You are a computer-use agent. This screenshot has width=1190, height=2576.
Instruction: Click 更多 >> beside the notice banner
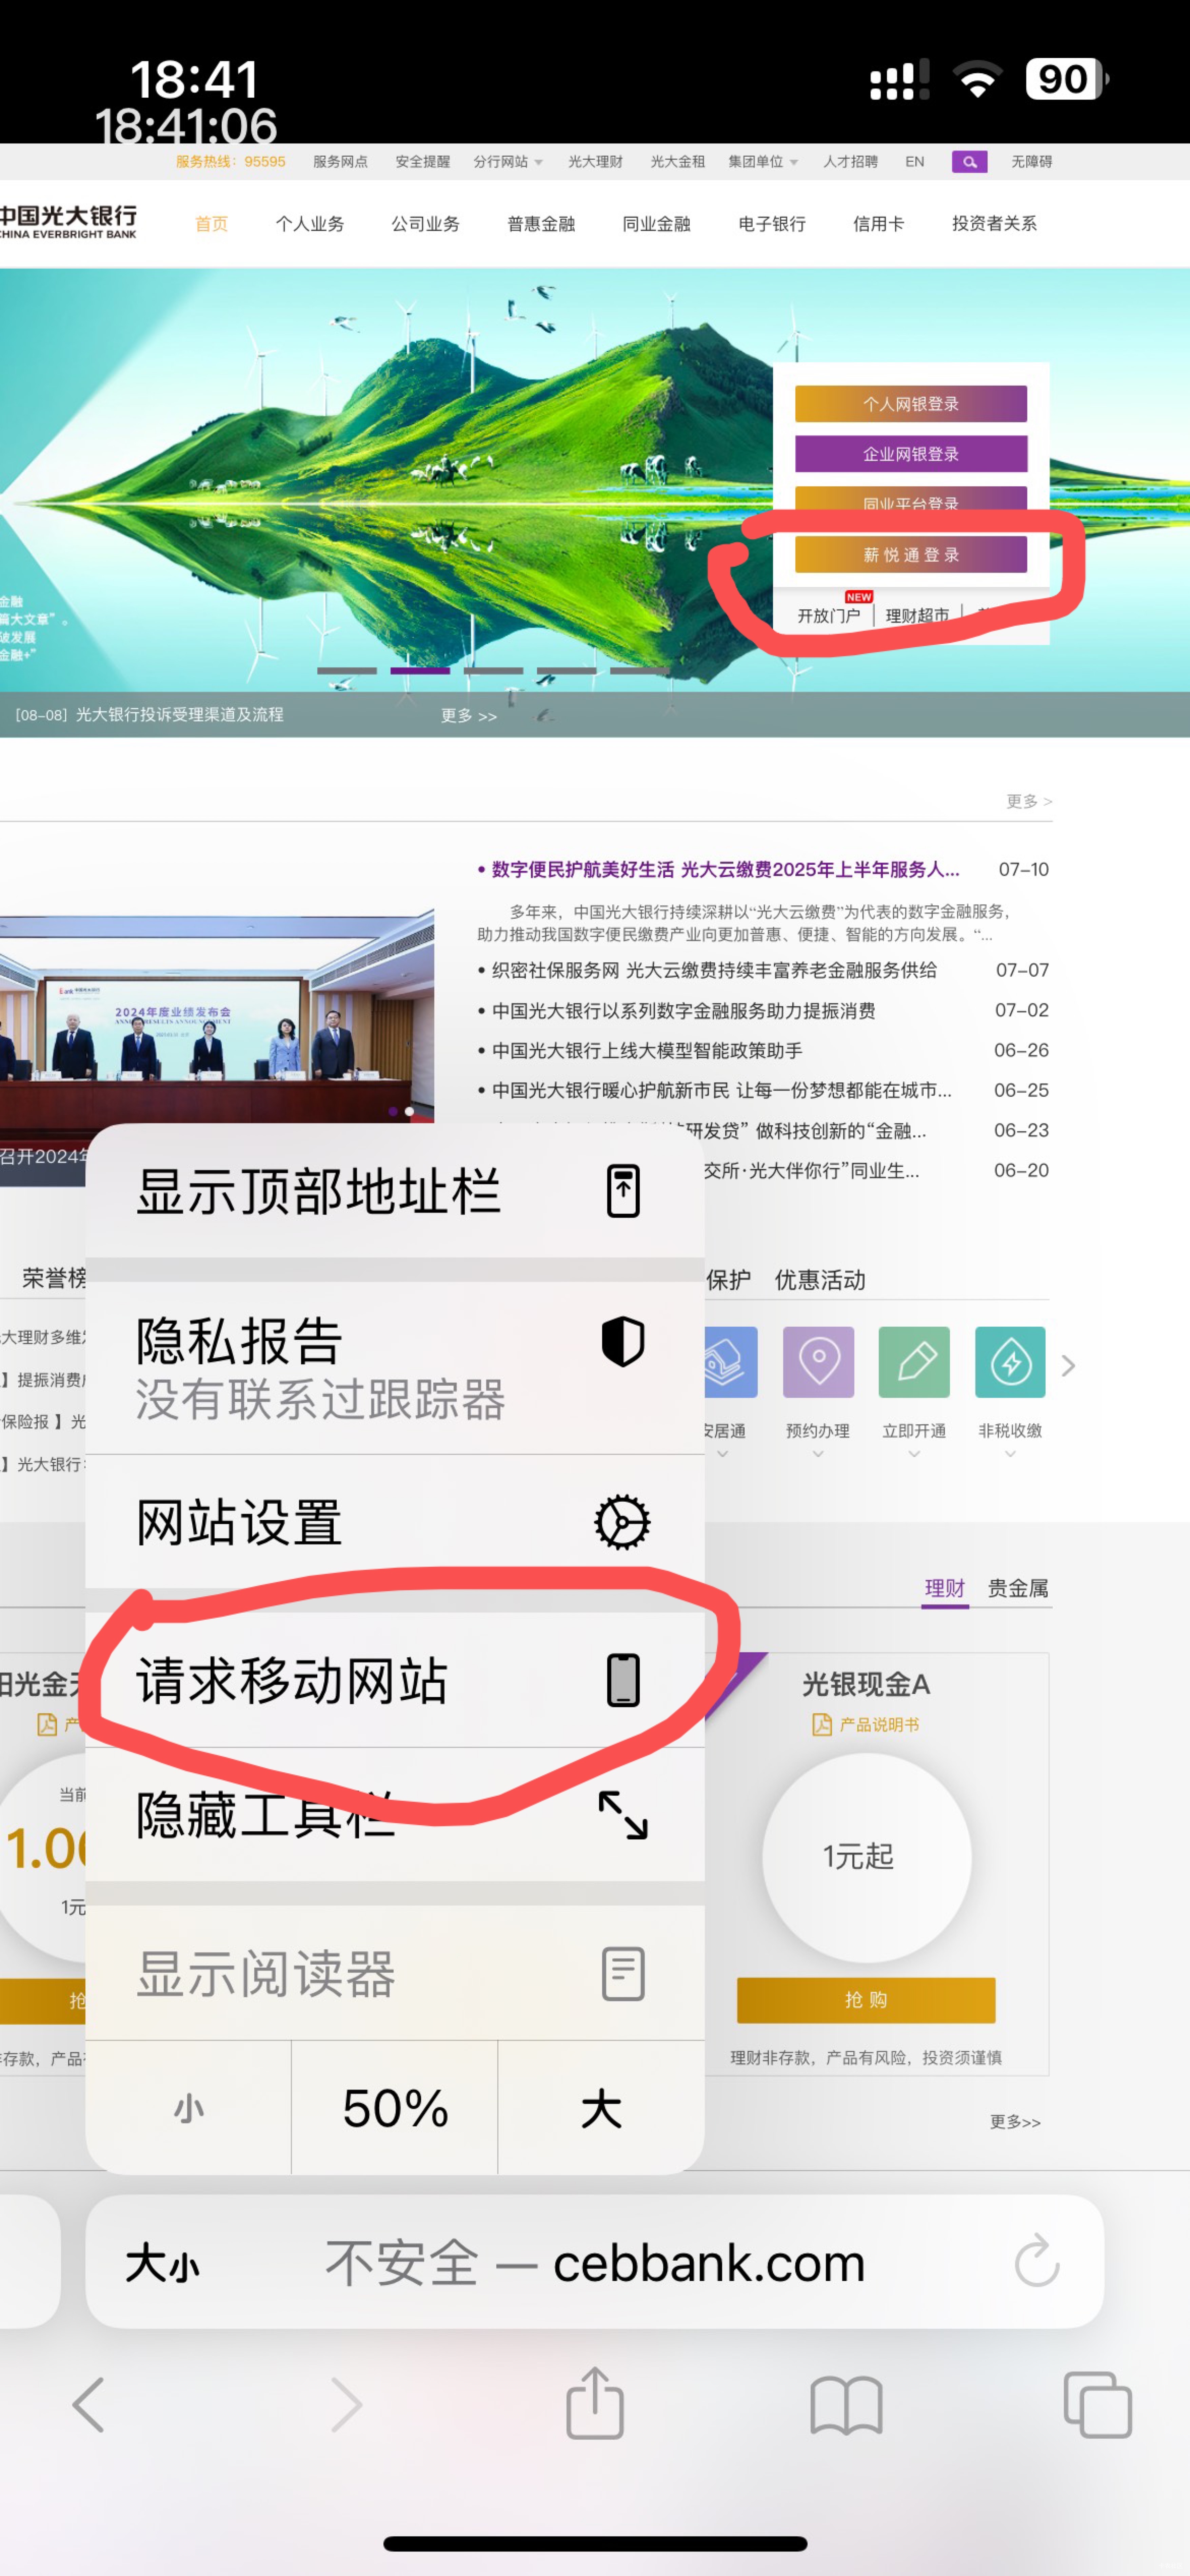coord(469,716)
